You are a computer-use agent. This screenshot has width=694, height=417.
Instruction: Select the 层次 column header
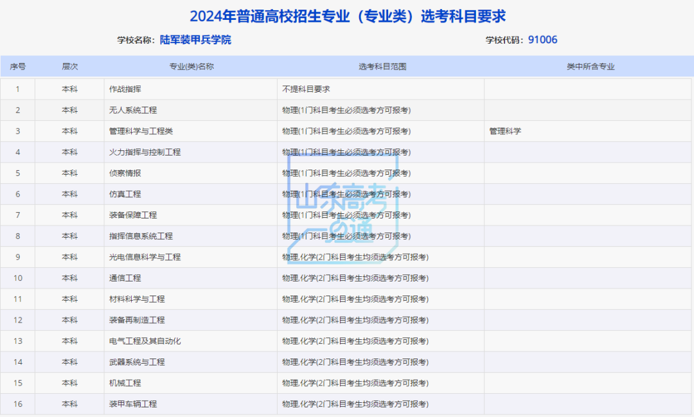68,66
